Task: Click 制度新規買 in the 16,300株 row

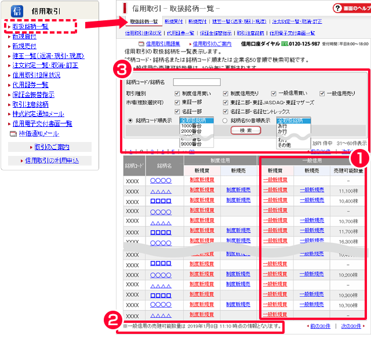Action: tap(202, 241)
